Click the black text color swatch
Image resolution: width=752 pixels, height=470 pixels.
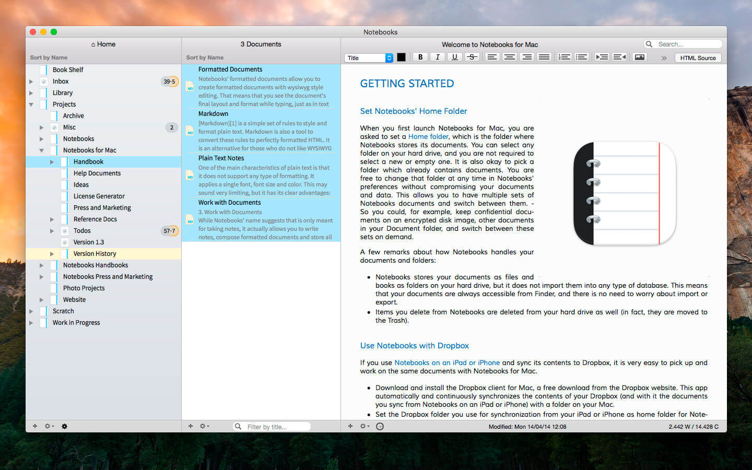click(x=401, y=57)
